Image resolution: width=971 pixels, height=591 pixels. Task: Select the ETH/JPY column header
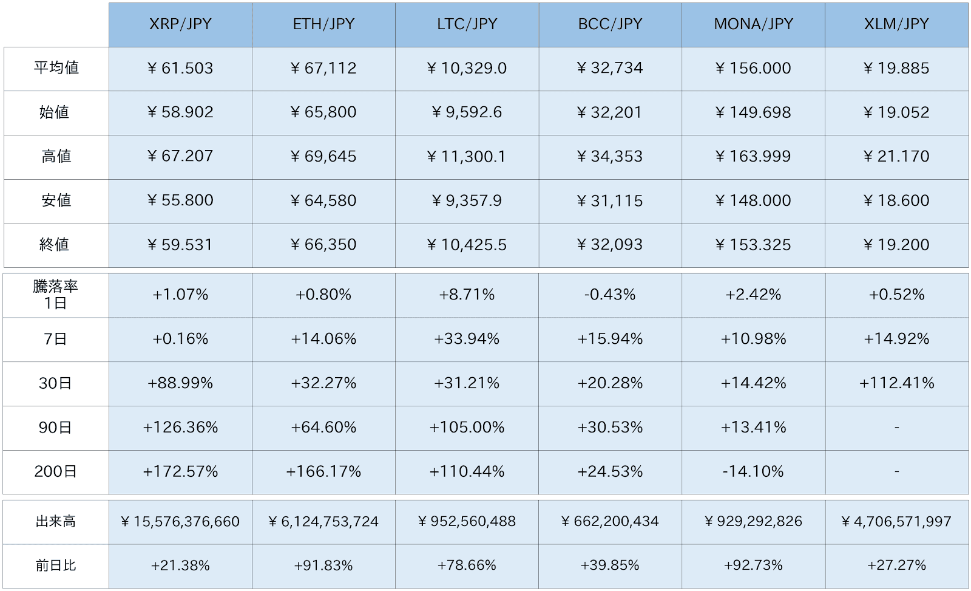pyautogui.click(x=323, y=24)
